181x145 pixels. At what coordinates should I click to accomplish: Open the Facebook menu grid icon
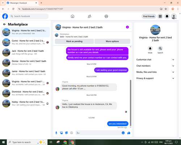coord(160,16)
